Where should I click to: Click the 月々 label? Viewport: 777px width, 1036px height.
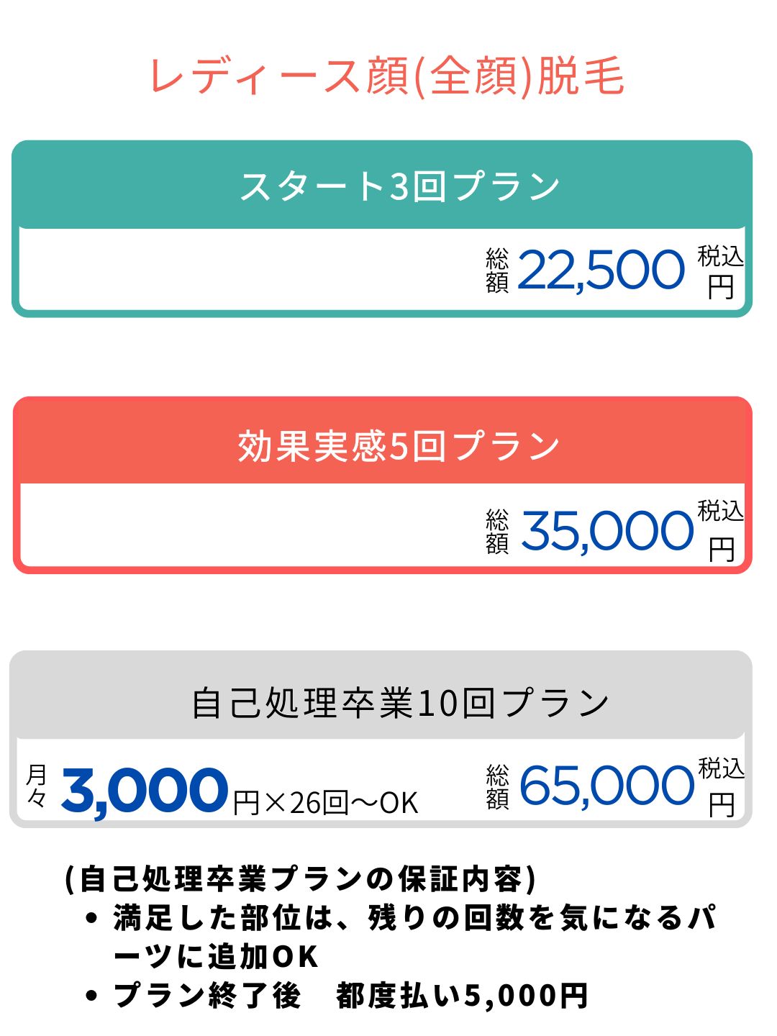[37, 786]
